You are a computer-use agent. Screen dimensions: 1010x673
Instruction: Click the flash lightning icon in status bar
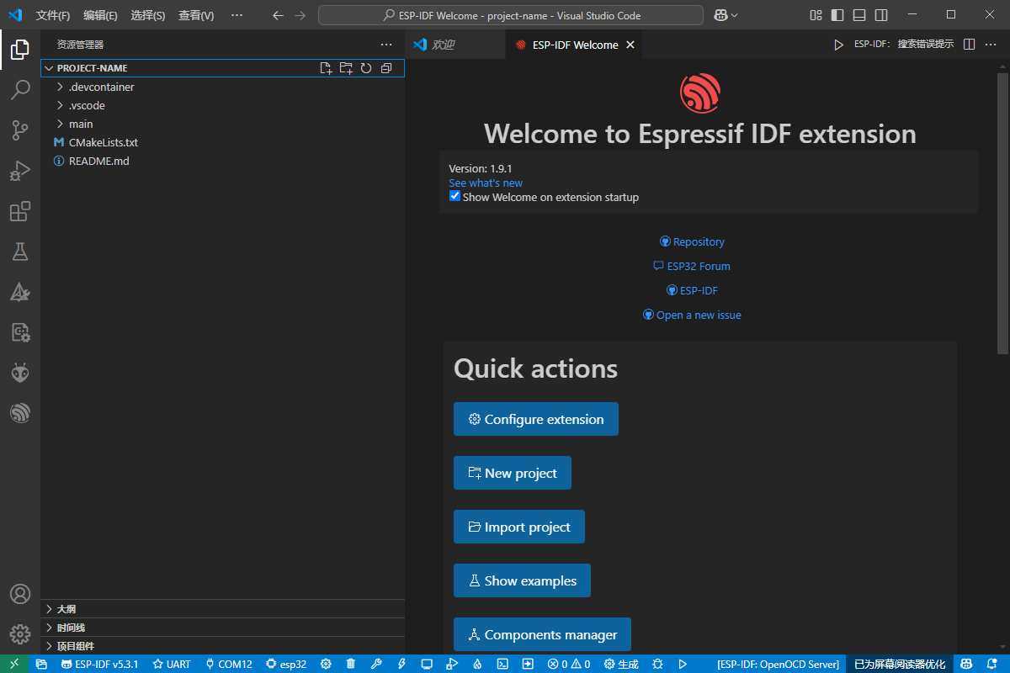click(401, 664)
